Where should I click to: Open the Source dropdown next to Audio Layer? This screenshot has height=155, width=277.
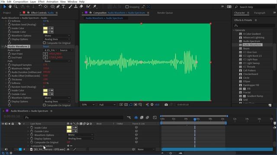point(66,50)
